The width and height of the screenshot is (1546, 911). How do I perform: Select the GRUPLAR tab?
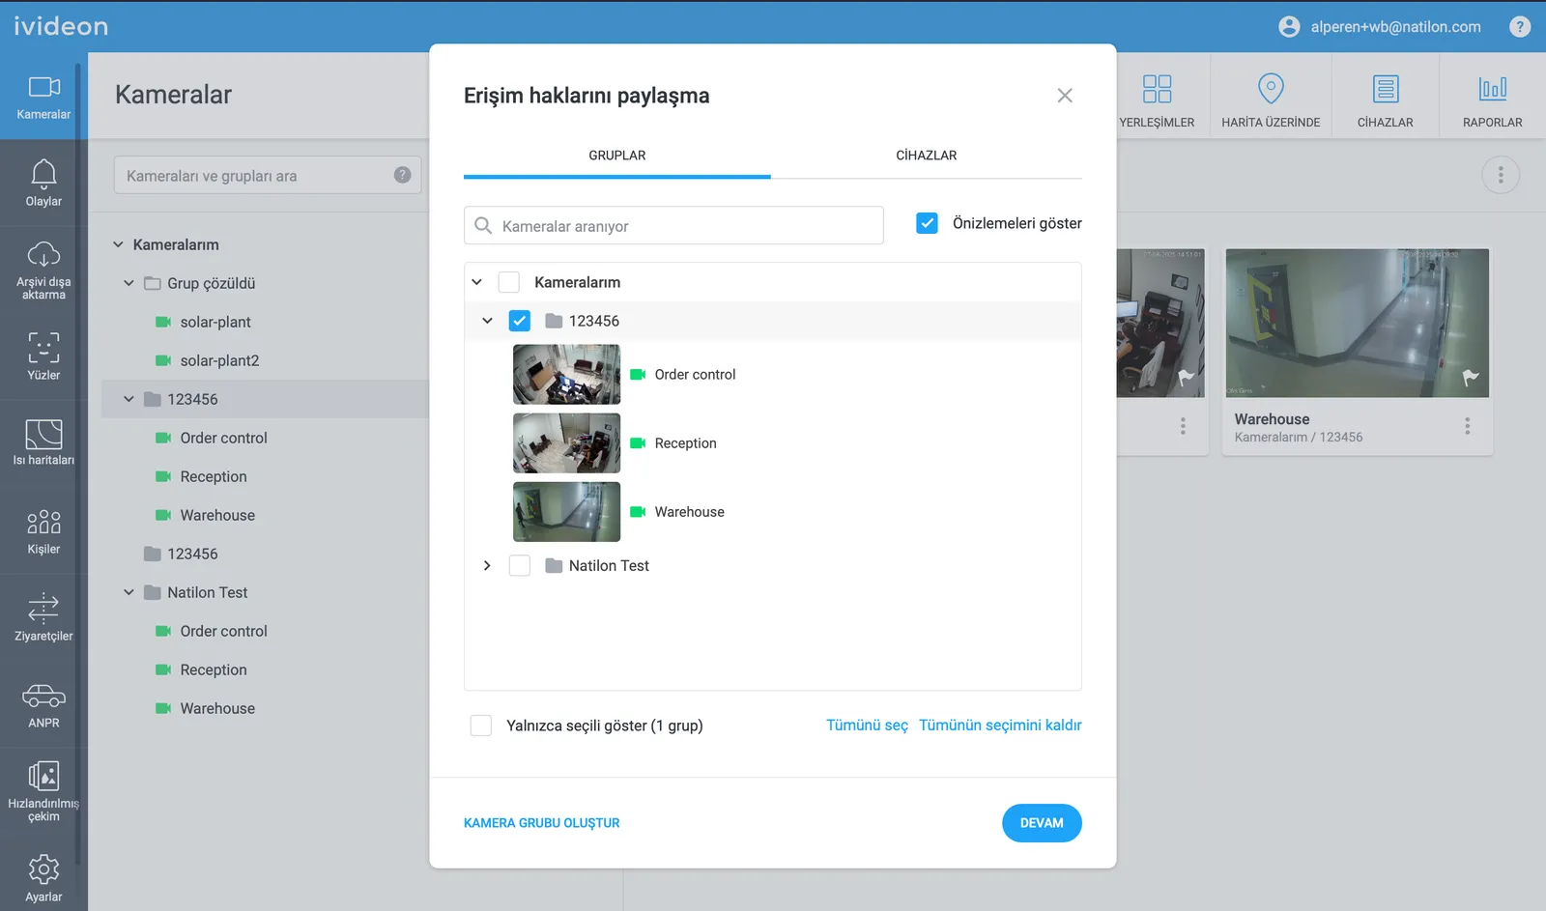pos(616,156)
